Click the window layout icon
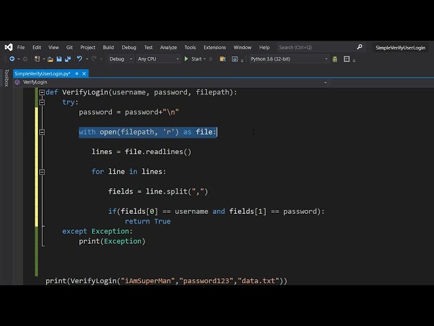The width and height of the screenshot is (434, 326). pos(347,59)
